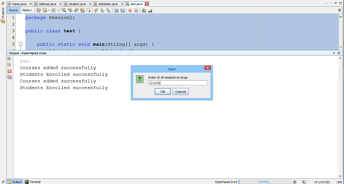Click the Find Previous Occurrence icon
Viewport: 344px width, 184px height.
70,10
